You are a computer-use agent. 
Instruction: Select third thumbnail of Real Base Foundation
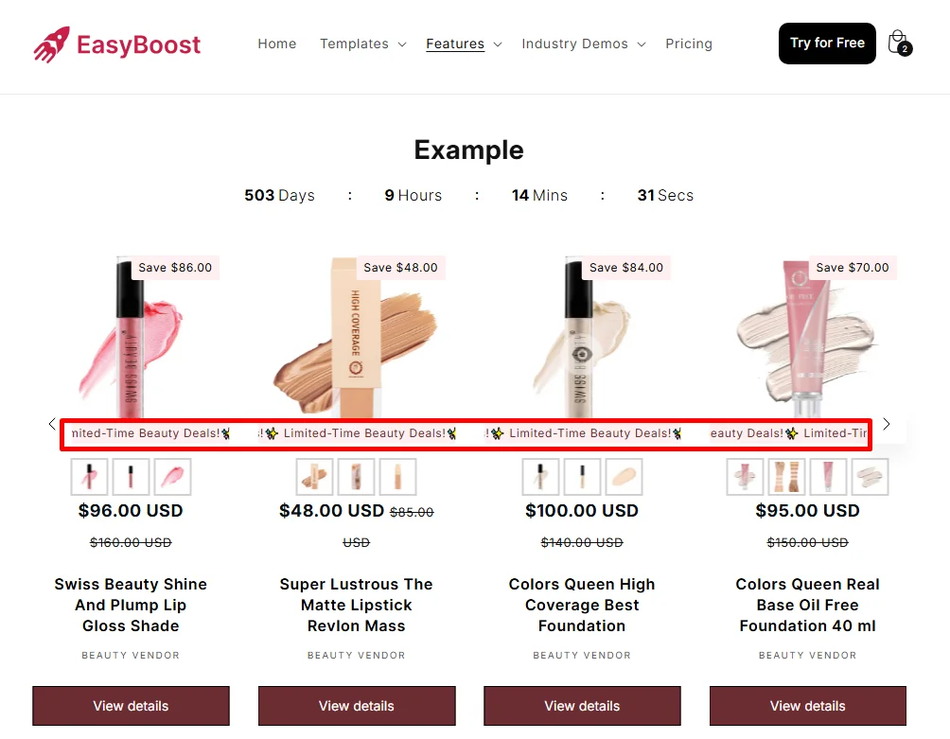(828, 477)
